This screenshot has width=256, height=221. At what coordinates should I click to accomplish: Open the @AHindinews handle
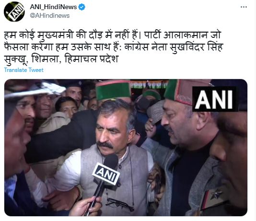(x=50, y=16)
